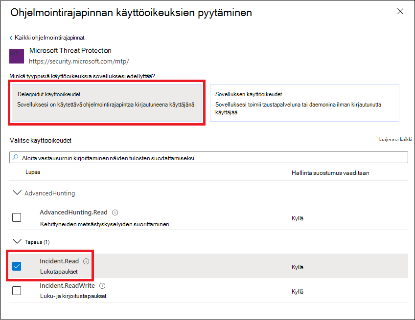This screenshot has height=320, width=415.
Task: Click the Lukutapaukset description text
Action: 59,272
